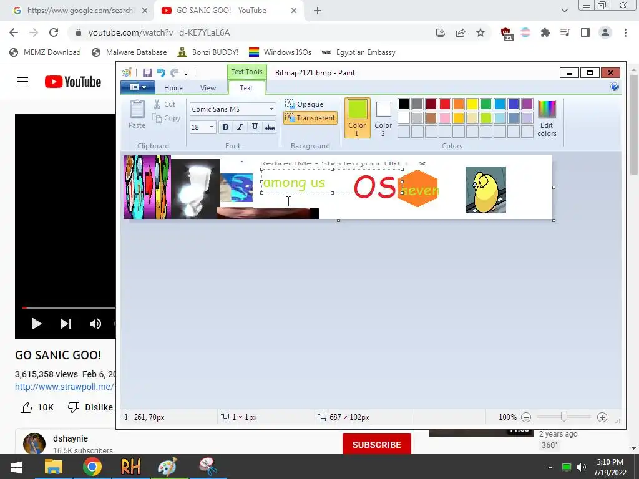Viewport: 639px width, 479px height.
Task: Click the zoom out minus button
Action: point(526,417)
